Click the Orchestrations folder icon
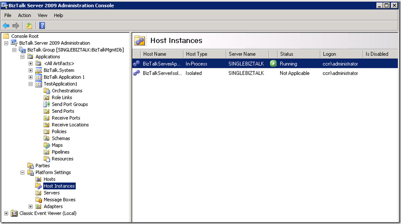This screenshot has width=401, height=224. (46, 91)
